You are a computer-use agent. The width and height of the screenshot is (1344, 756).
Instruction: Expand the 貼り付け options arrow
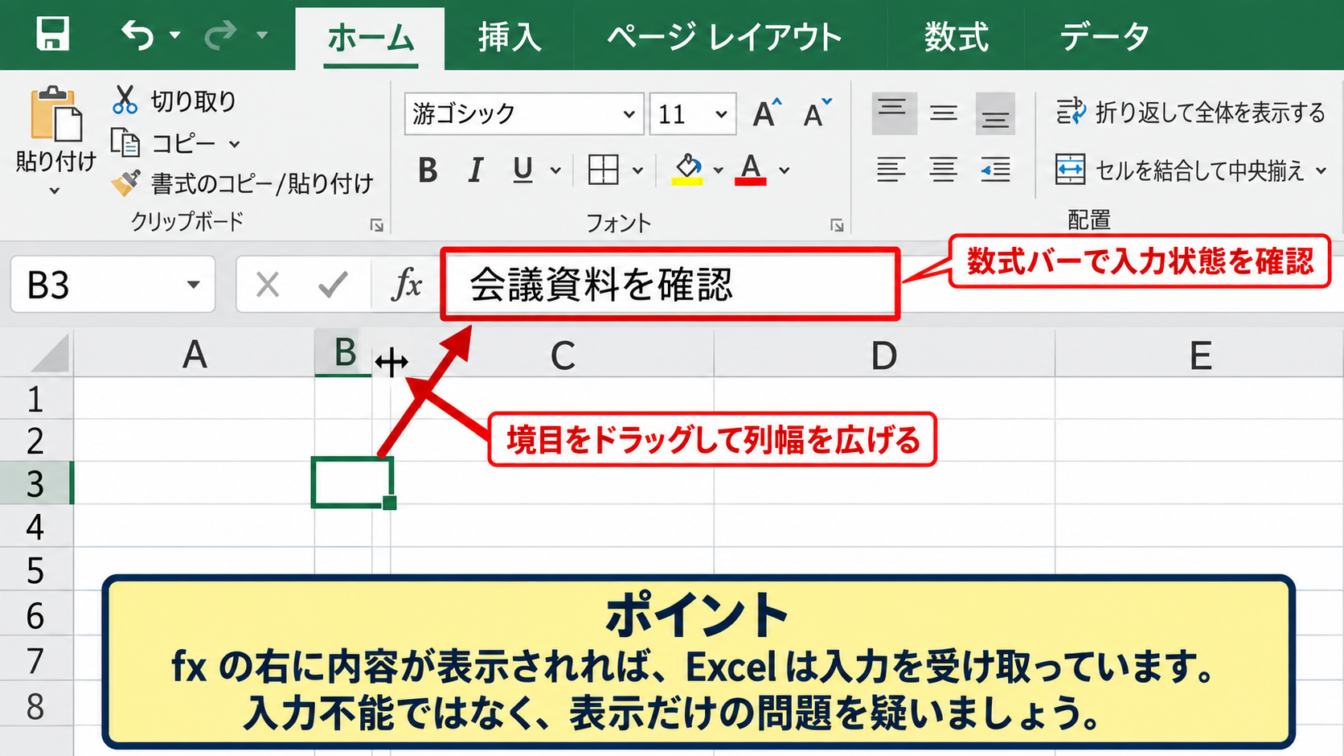(55, 191)
